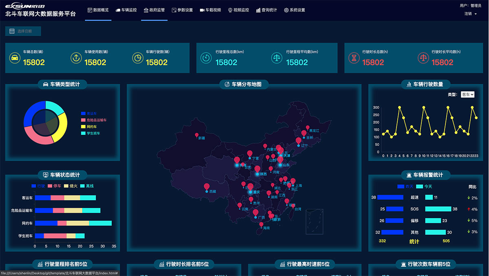This screenshot has width=489, height=276.
Task: Click the scales icon for 行驶里程平均数
Action: tap(277, 58)
